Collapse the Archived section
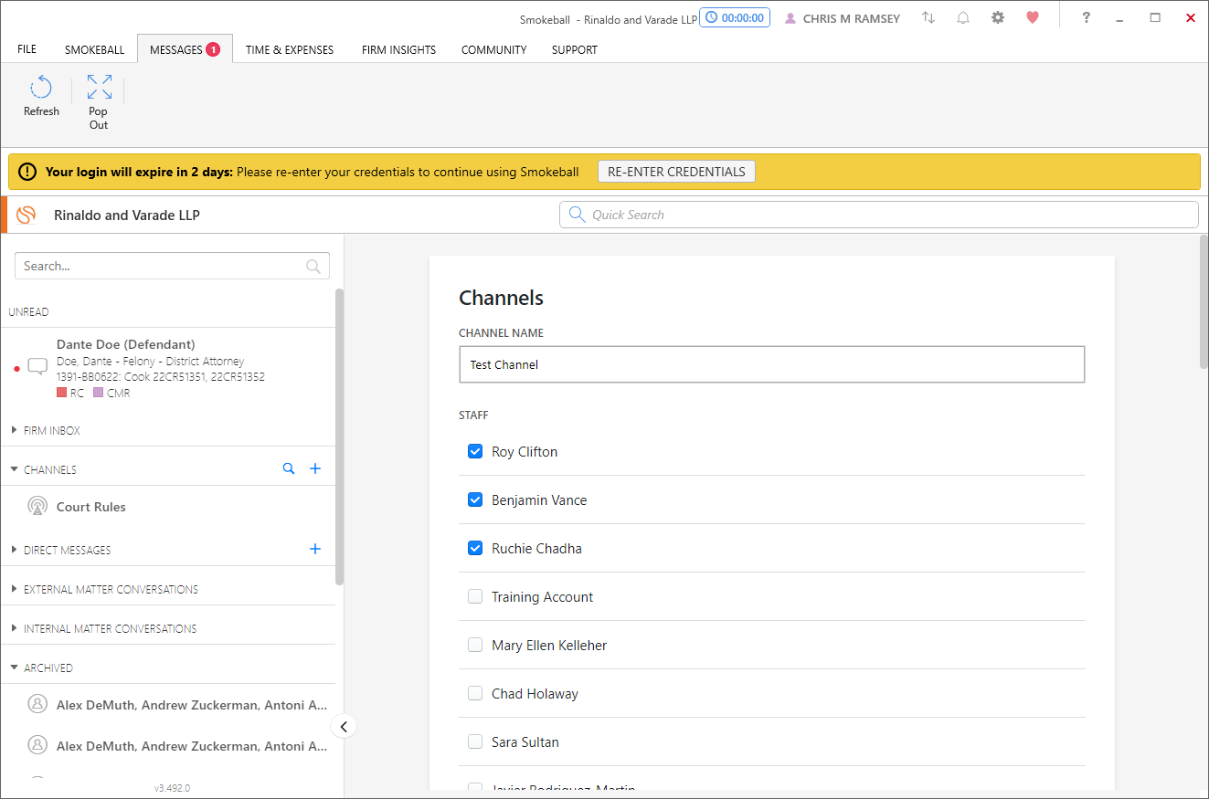1209x799 pixels. (x=14, y=668)
